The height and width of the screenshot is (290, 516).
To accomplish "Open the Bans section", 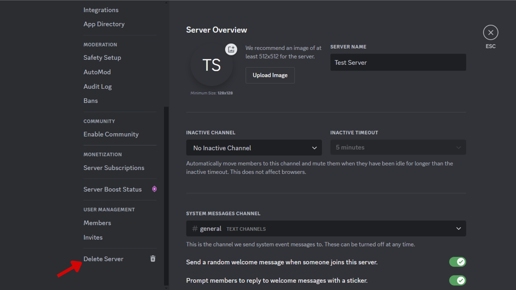I will pyautogui.click(x=90, y=101).
